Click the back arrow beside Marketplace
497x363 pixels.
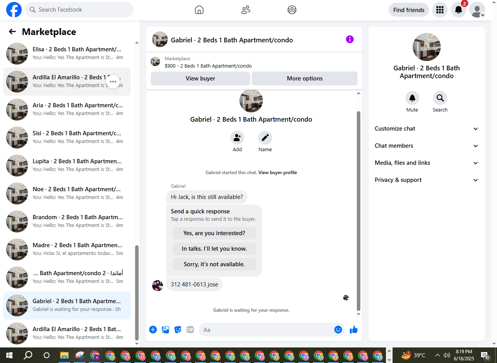pos(12,32)
